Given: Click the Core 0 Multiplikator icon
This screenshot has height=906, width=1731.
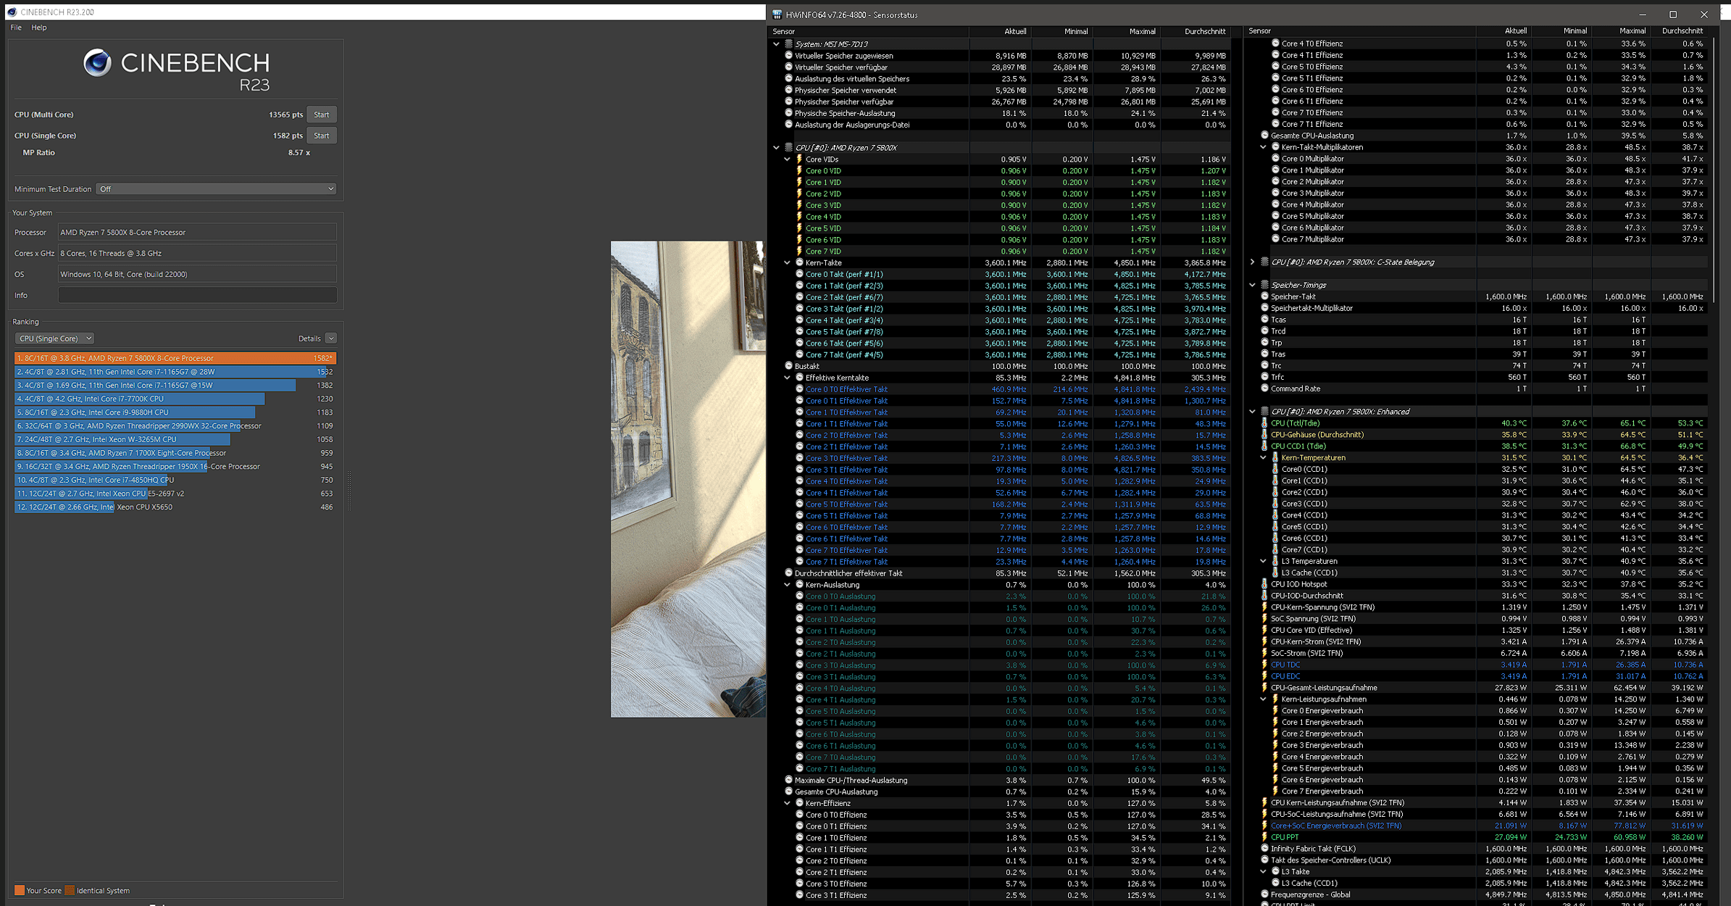Looking at the screenshot, I should [x=1276, y=159].
